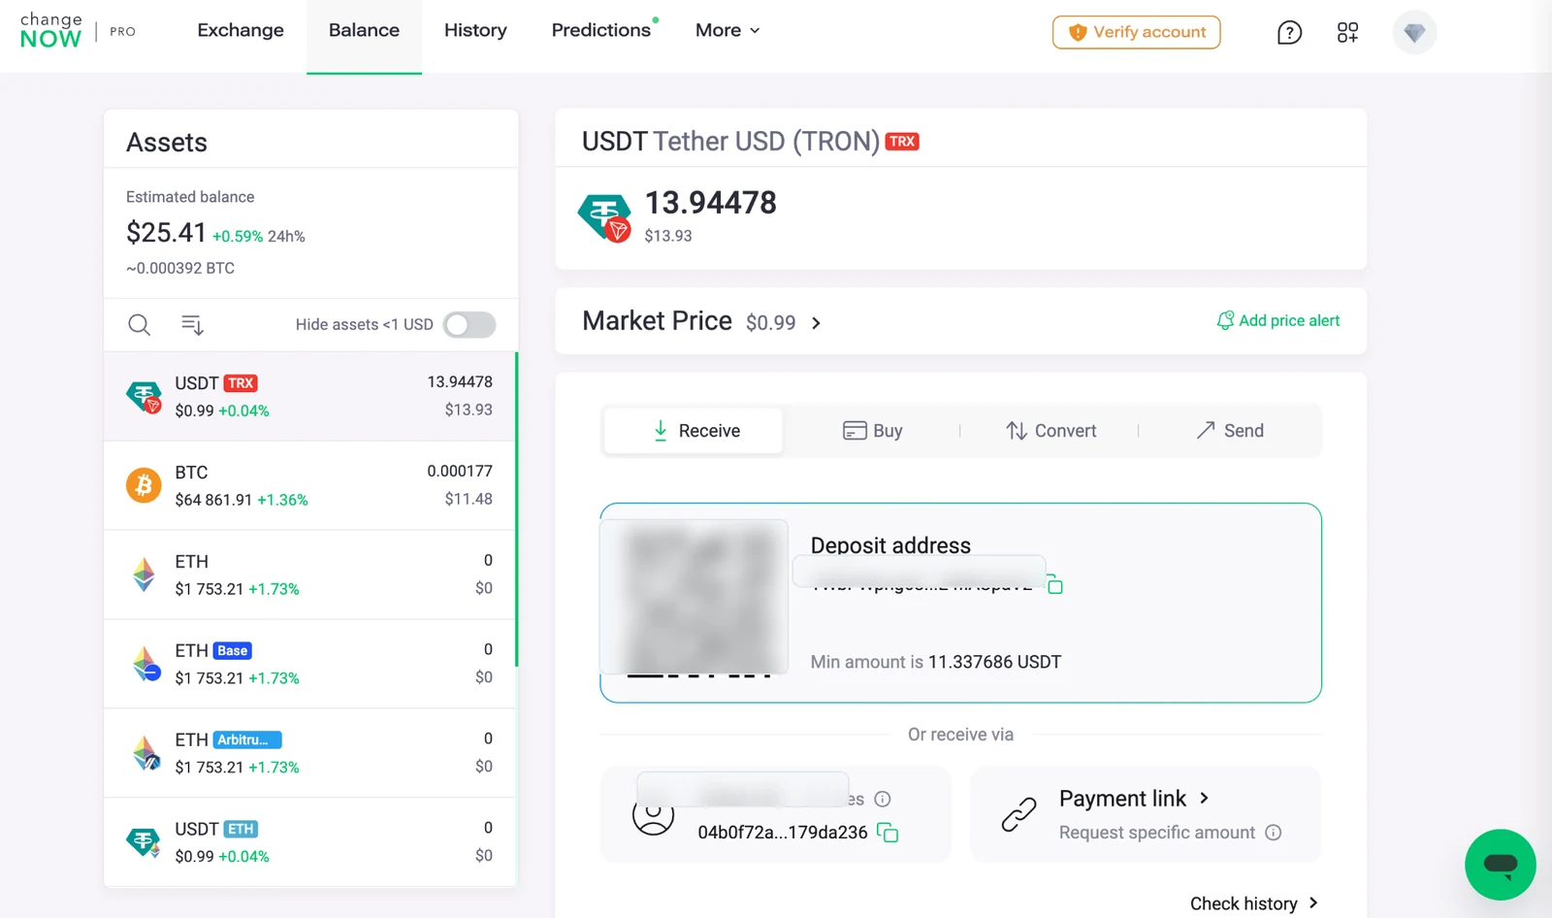
Task: Open the diamond profile avatar
Action: point(1414,33)
